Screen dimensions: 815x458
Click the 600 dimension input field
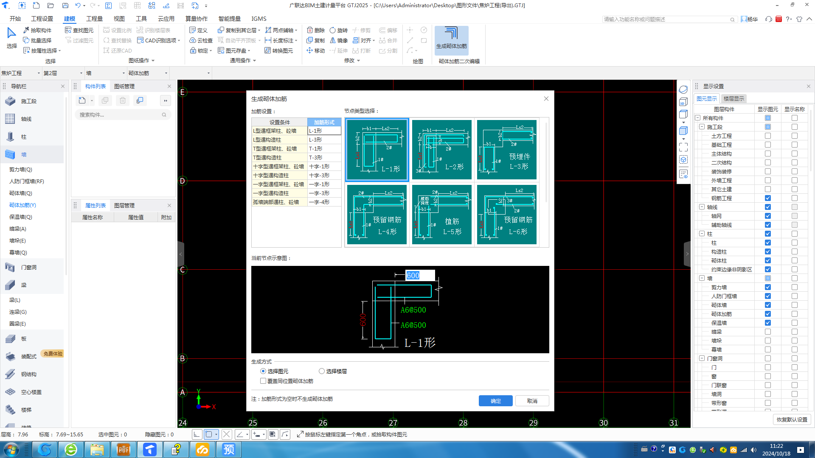pyautogui.click(x=419, y=275)
